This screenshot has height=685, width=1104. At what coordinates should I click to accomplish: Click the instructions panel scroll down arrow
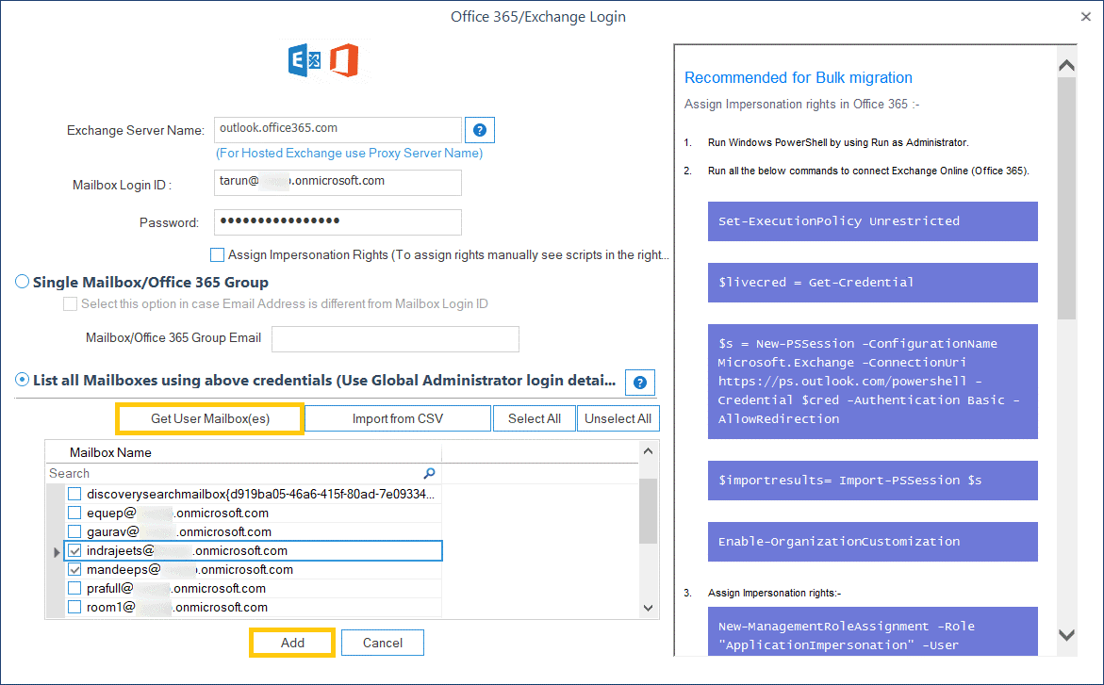click(1066, 635)
